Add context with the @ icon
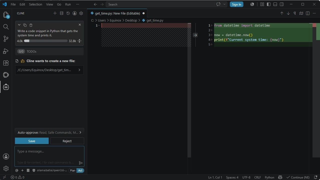320x180 pixels. coord(17,170)
